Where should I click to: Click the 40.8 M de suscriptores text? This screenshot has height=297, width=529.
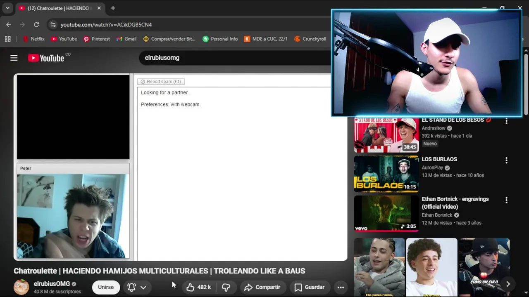point(57,292)
